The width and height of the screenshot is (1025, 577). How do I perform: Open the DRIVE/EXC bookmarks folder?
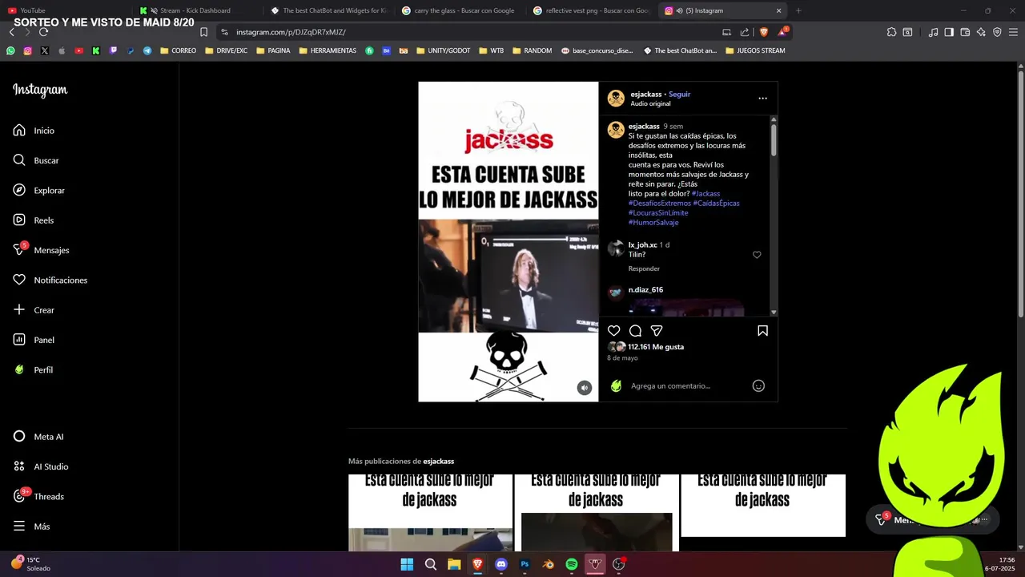(226, 50)
